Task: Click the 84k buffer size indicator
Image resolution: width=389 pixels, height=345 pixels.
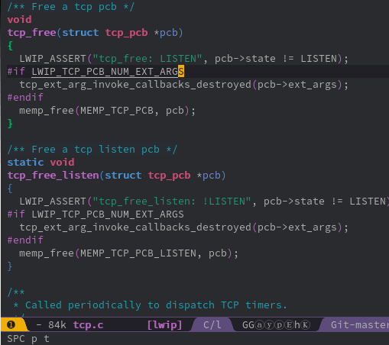Action: (x=57, y=325)
